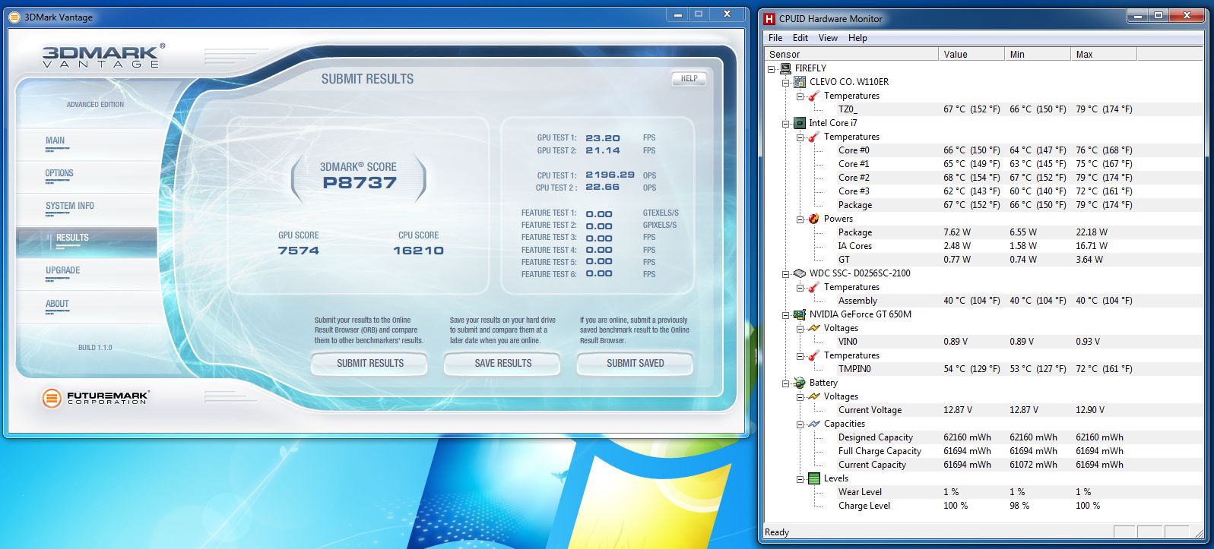
Task: Click the Sensor column header
Action: point(851,54)
